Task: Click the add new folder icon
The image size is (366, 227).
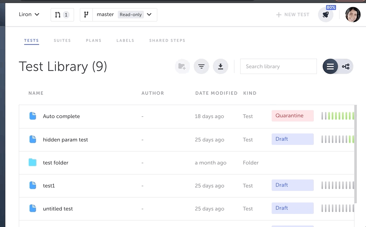Action: tap(182, 66)
